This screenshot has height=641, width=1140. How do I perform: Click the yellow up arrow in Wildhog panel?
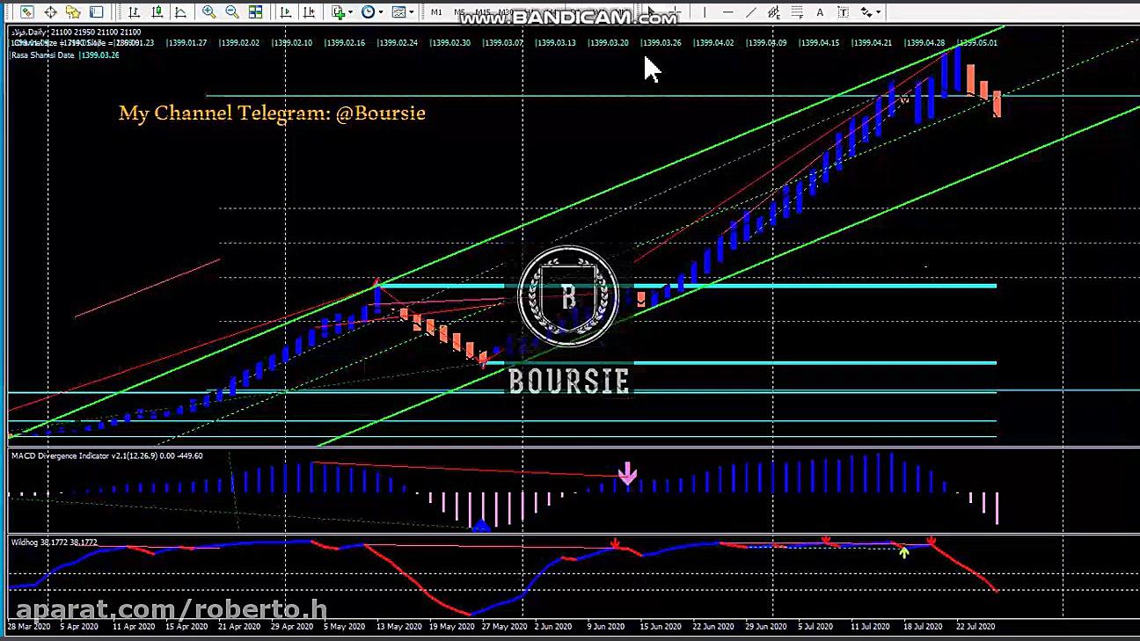tap(903, 552)
